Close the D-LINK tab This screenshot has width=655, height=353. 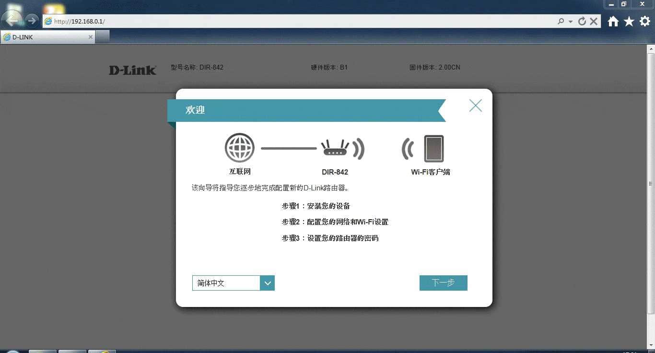(x=91, y=37)
